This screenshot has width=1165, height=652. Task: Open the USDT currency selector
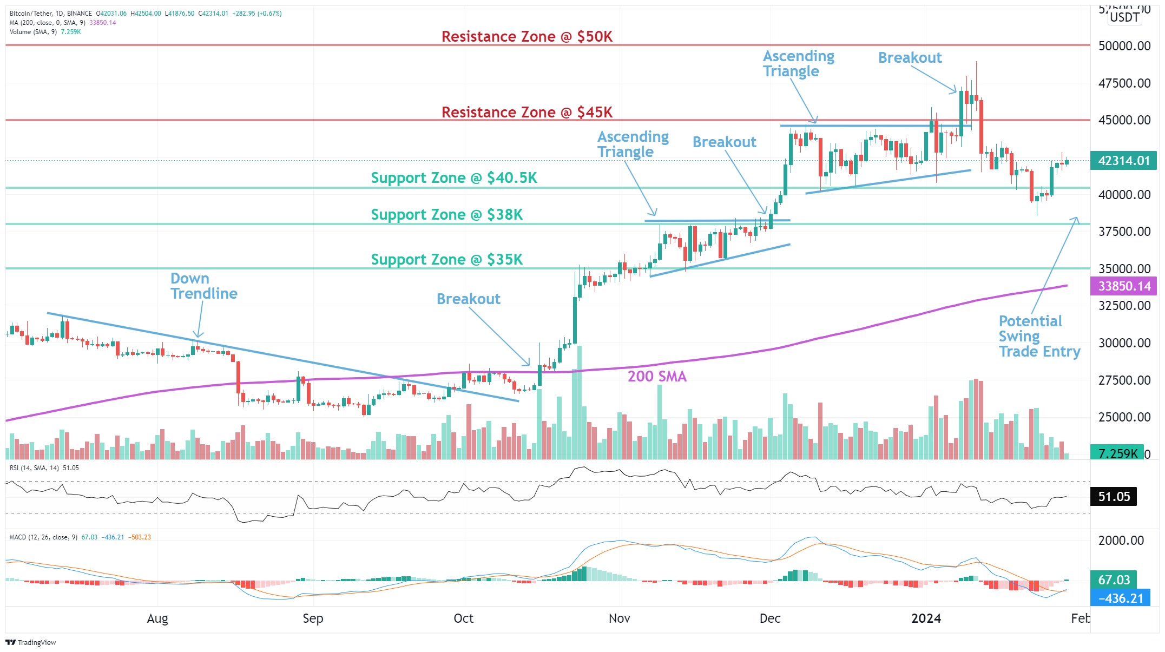(1124, 17)
